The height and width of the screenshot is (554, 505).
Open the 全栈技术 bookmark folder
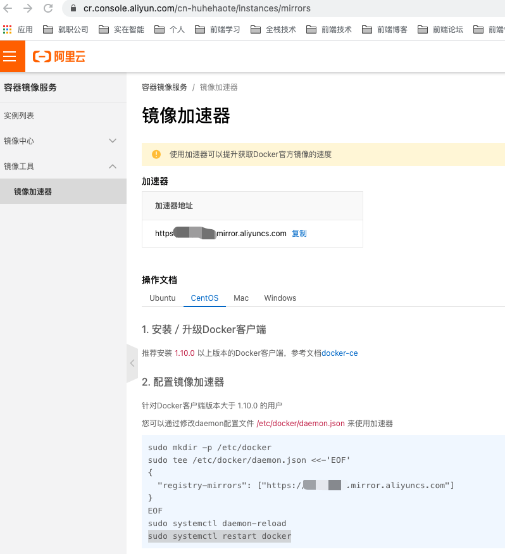(273, 30)
